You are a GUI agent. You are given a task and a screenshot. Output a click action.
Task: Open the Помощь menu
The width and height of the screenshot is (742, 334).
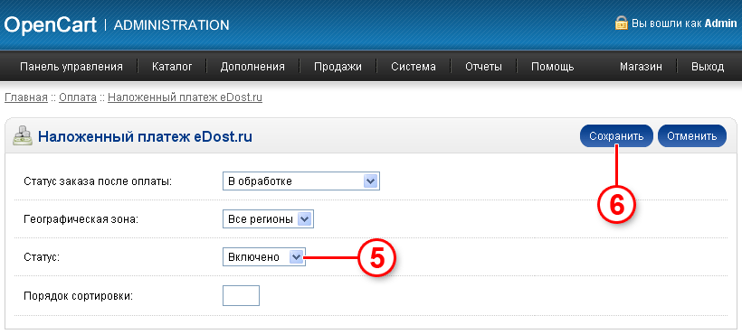coord(553,67)
